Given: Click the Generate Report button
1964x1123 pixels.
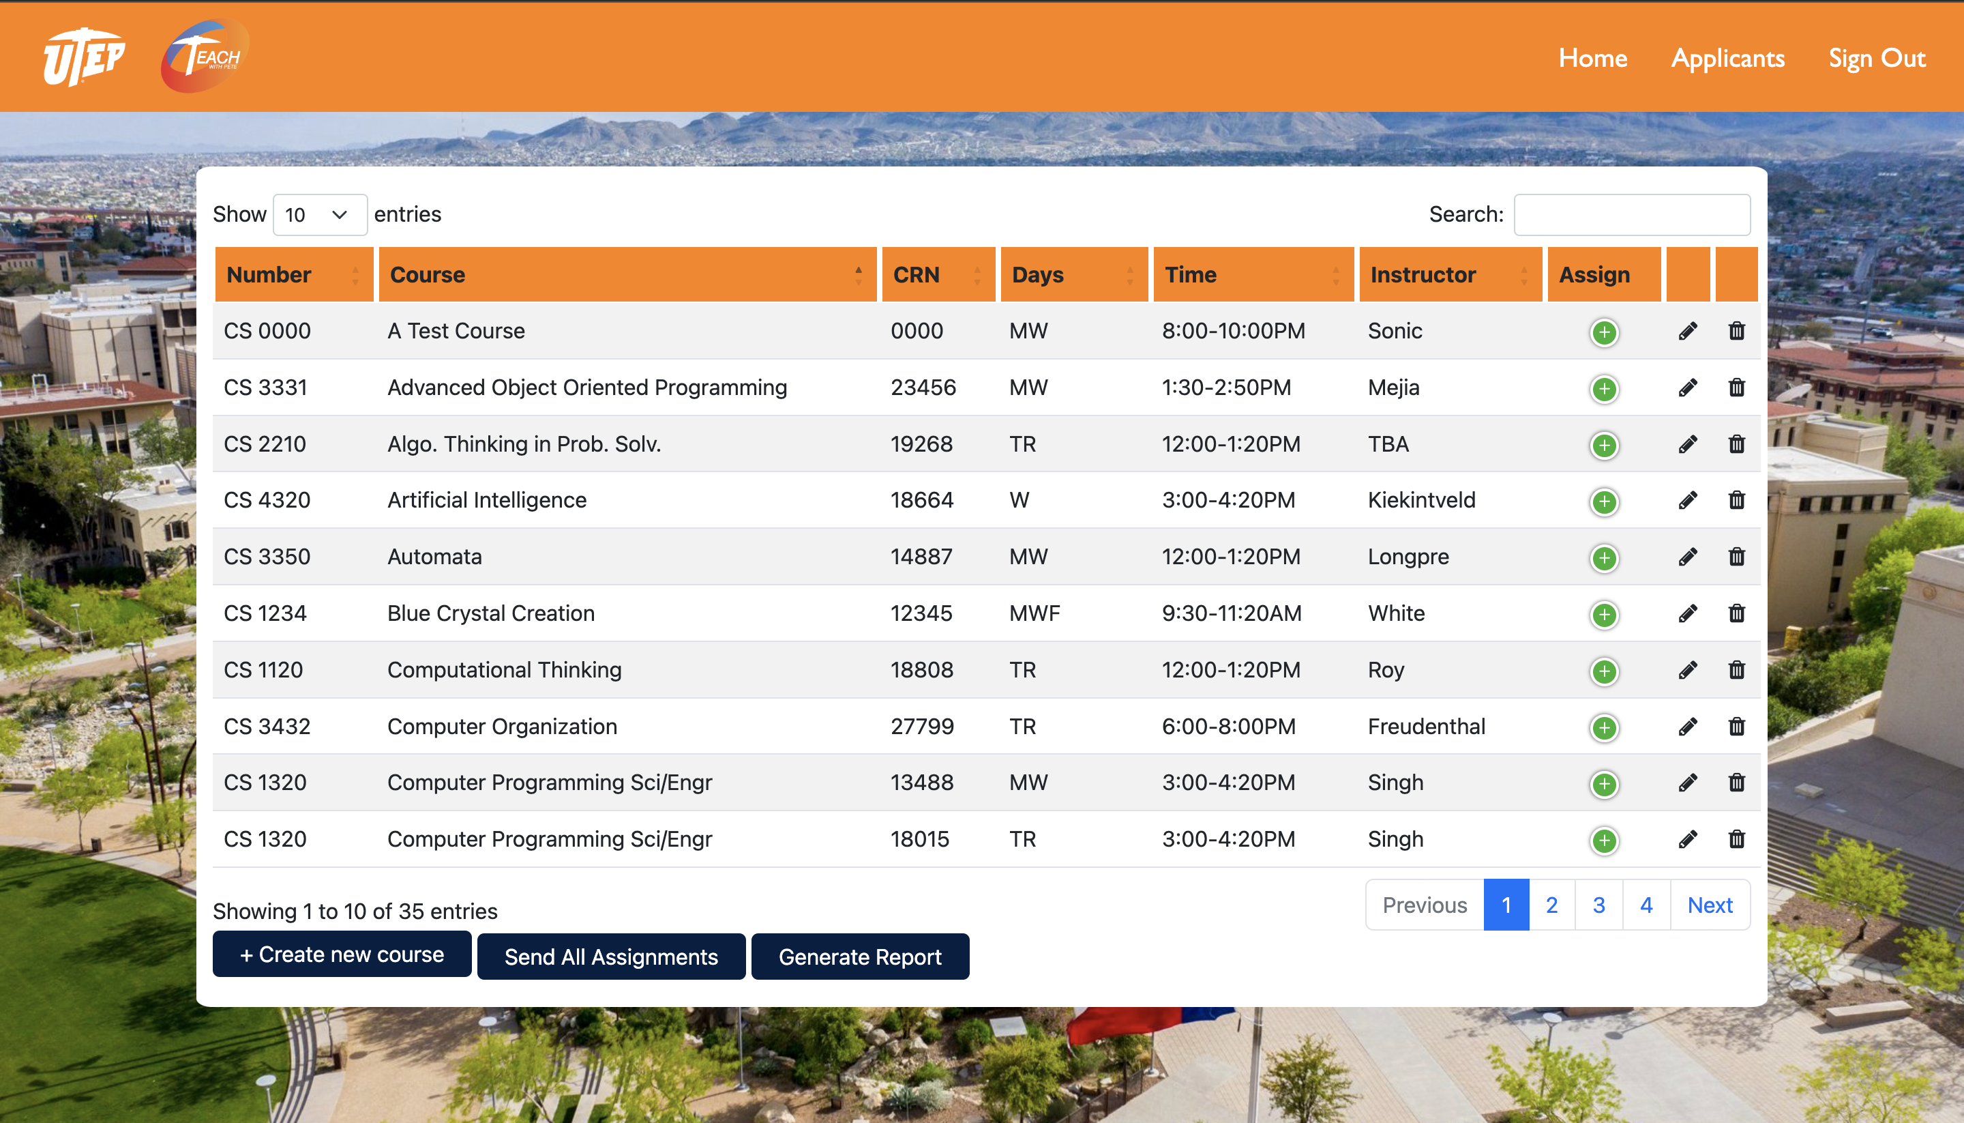Looking at the screenshot, I should (859, 957).
